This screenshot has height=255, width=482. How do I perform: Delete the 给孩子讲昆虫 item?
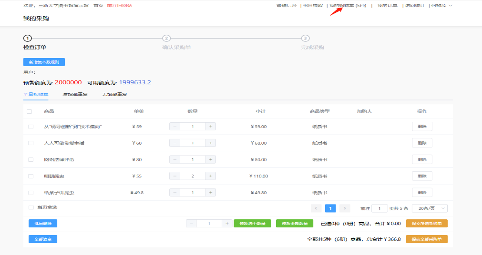[422, 193]
